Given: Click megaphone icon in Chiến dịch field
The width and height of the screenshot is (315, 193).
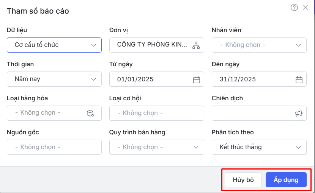Looking at the screenshot, I should click(x=299, y=113).
